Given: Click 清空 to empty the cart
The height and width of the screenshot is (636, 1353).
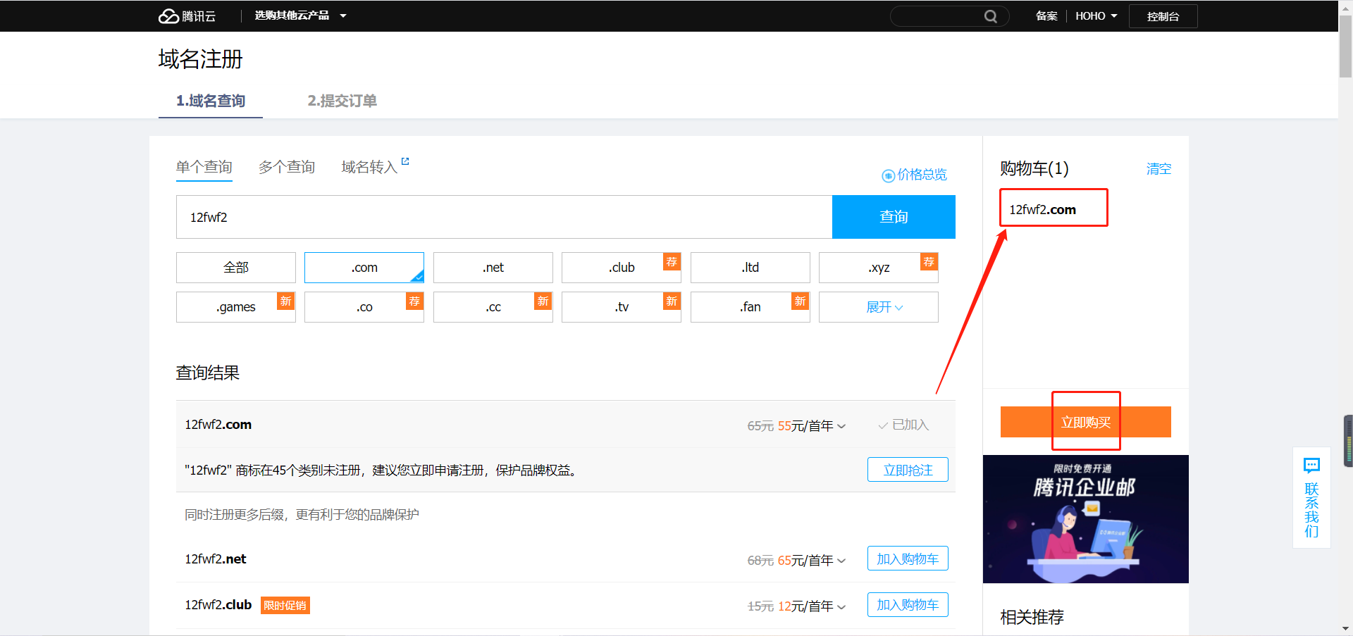Looking at the screenshot, I should coord(1158,169).
